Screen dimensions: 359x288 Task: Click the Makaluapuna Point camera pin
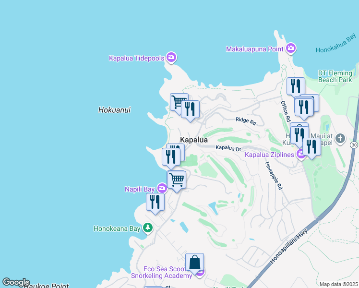pyautogui.click(x=291, y=48)
